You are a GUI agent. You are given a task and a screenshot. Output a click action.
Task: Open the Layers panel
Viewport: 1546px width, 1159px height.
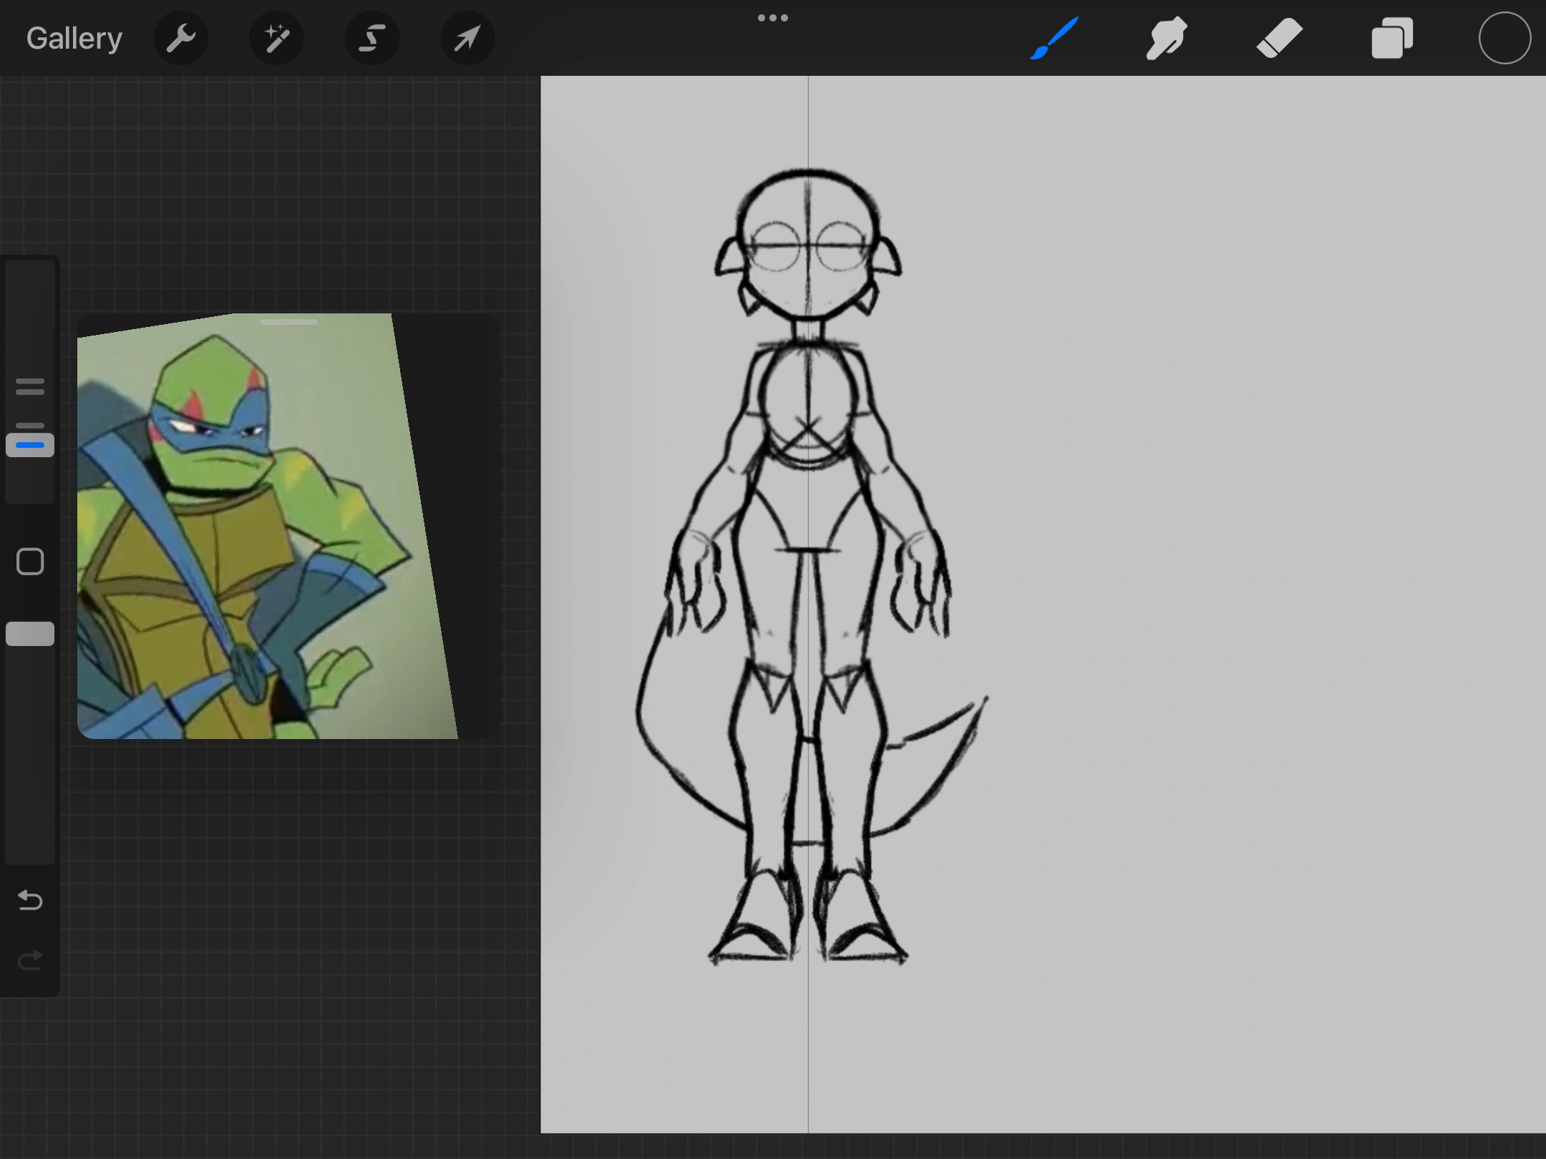(1391, 39)
